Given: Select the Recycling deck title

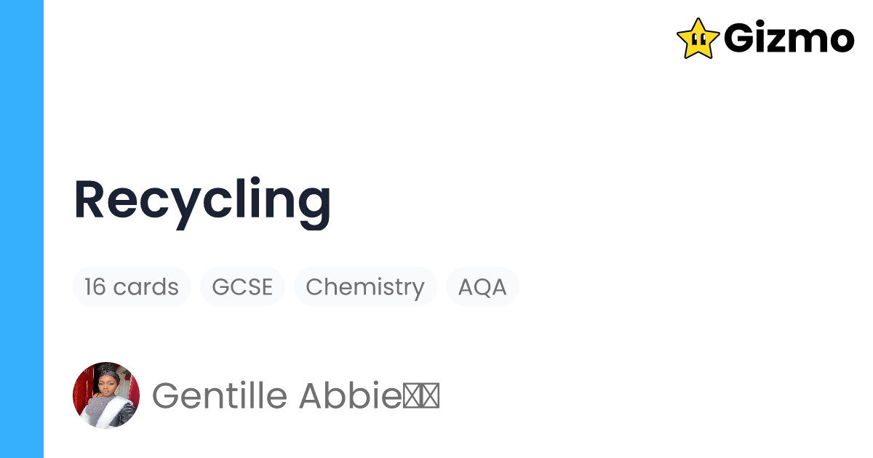Looking at the screenshot, I should point(202,201).
